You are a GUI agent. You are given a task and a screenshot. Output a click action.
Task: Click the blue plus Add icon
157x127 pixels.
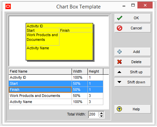tap(120, 52)
